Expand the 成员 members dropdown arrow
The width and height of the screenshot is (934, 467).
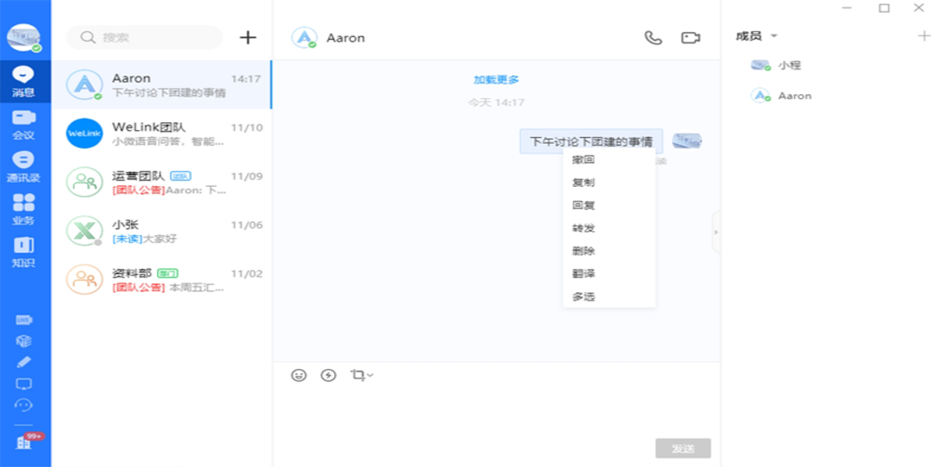(x=774, y=37)
